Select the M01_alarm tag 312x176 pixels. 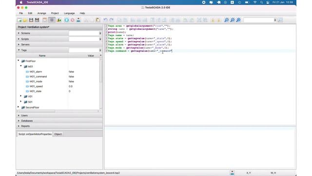[36, 72]
